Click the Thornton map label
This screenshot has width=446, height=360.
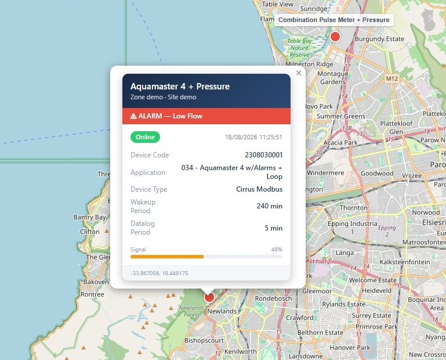coord(354,208)
